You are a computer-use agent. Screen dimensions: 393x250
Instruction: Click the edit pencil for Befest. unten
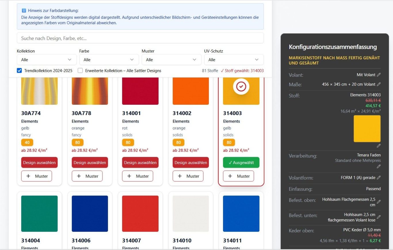pyautogui.click(x=379, y=217)
